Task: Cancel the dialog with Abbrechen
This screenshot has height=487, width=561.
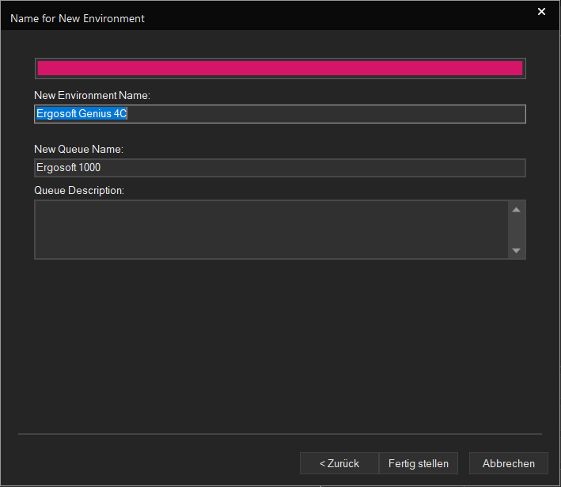Action: click(x=509, y=463)
